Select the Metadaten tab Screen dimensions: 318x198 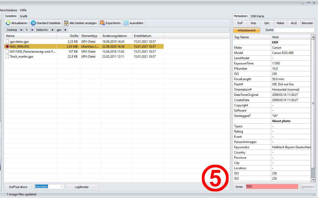[x=241, y=16]
